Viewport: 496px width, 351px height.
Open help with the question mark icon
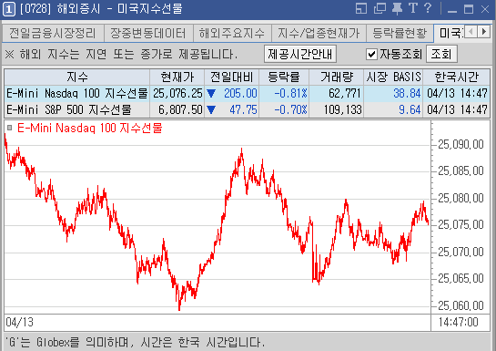click(x=428, y=8)
